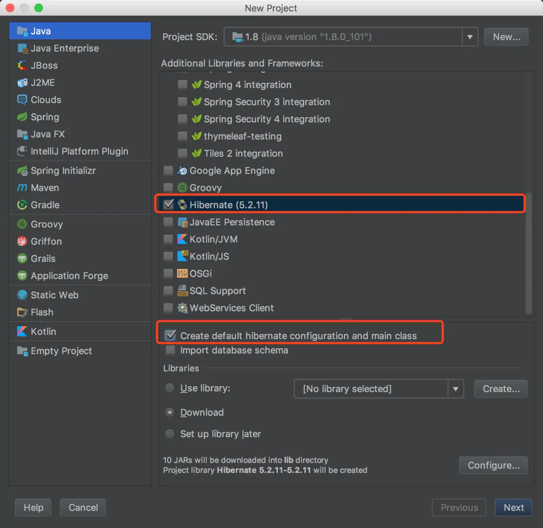The width and height of the screenshot is (543, 528).
Task: Click the Create... library button
Action: [501, 389]
